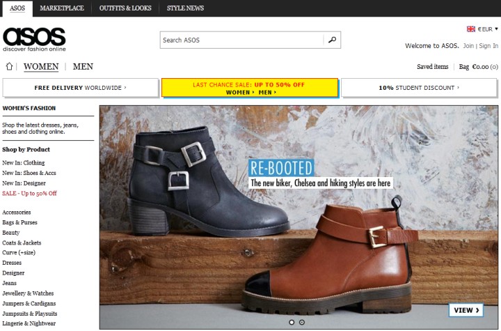Click into the Search ASOS field
The image size is (501, 331).
(x=241, y=40)
